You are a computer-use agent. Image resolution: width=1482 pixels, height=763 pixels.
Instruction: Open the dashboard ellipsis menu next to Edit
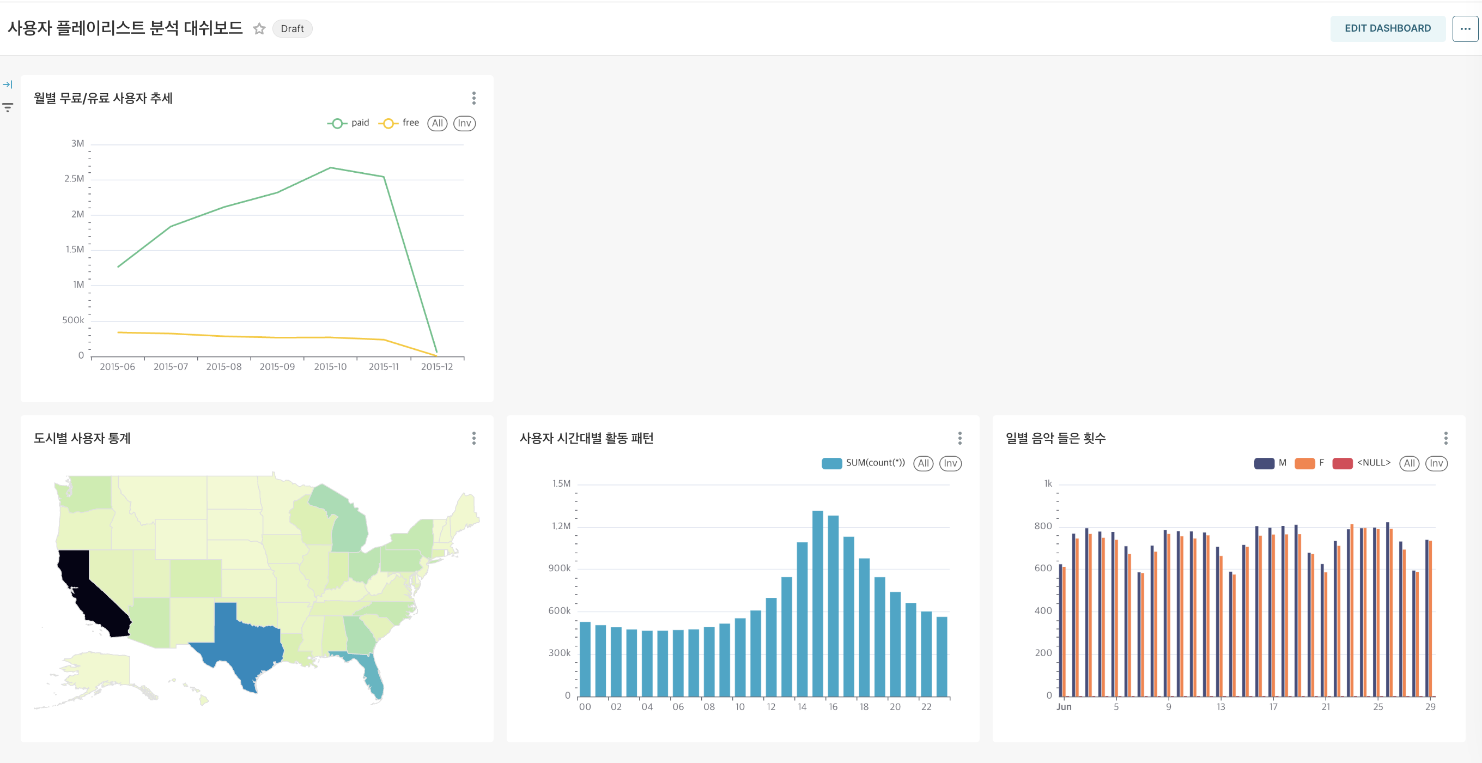pos(1465,29)
